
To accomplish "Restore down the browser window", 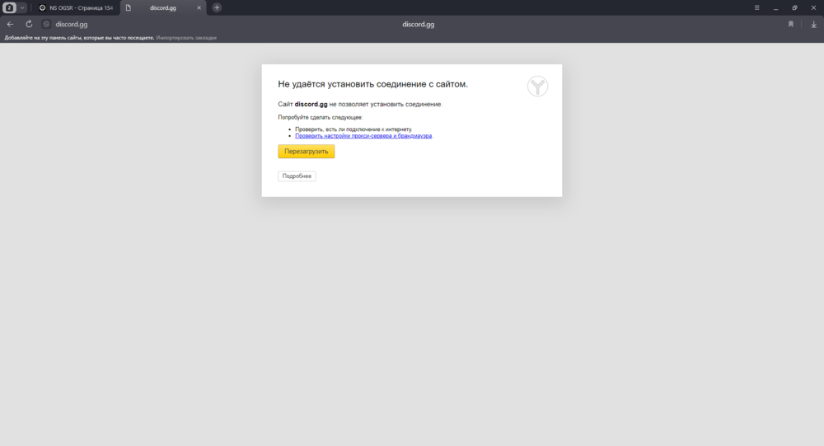I will (x=794, y=8).
